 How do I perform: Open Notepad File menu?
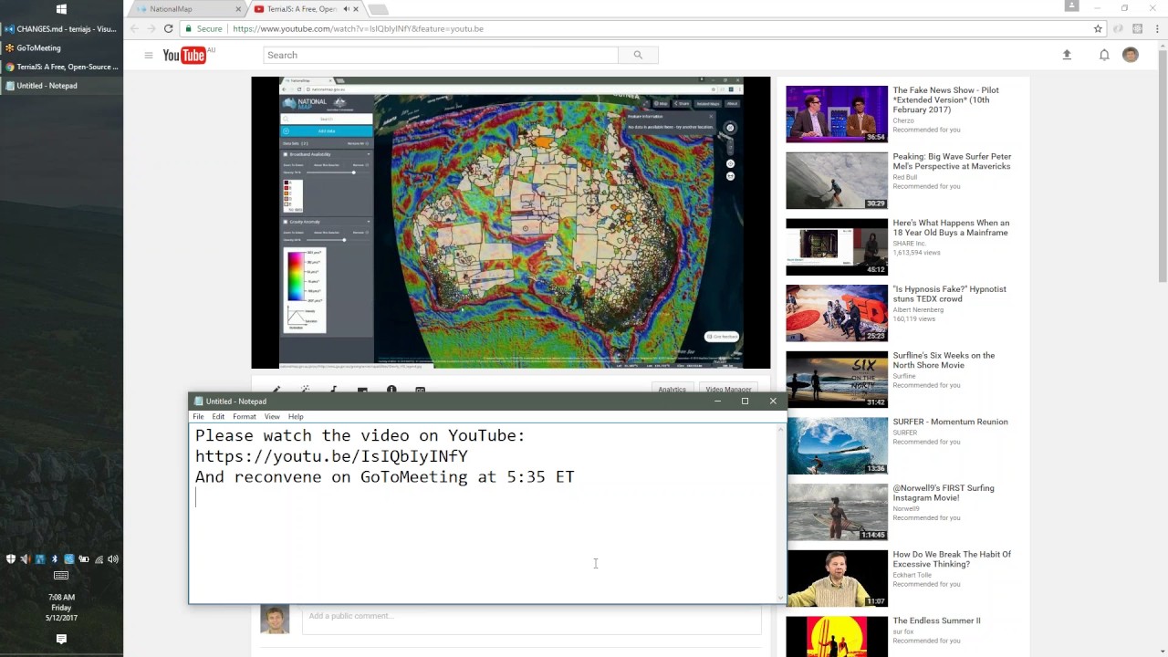coord(198,416)
